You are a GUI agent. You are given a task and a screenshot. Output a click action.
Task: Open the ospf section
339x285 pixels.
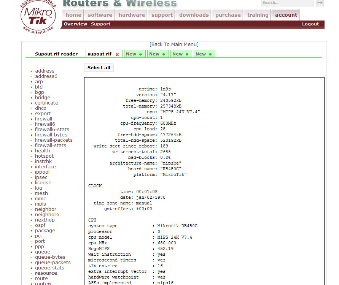pyautogui.click(x=40, y=225)
